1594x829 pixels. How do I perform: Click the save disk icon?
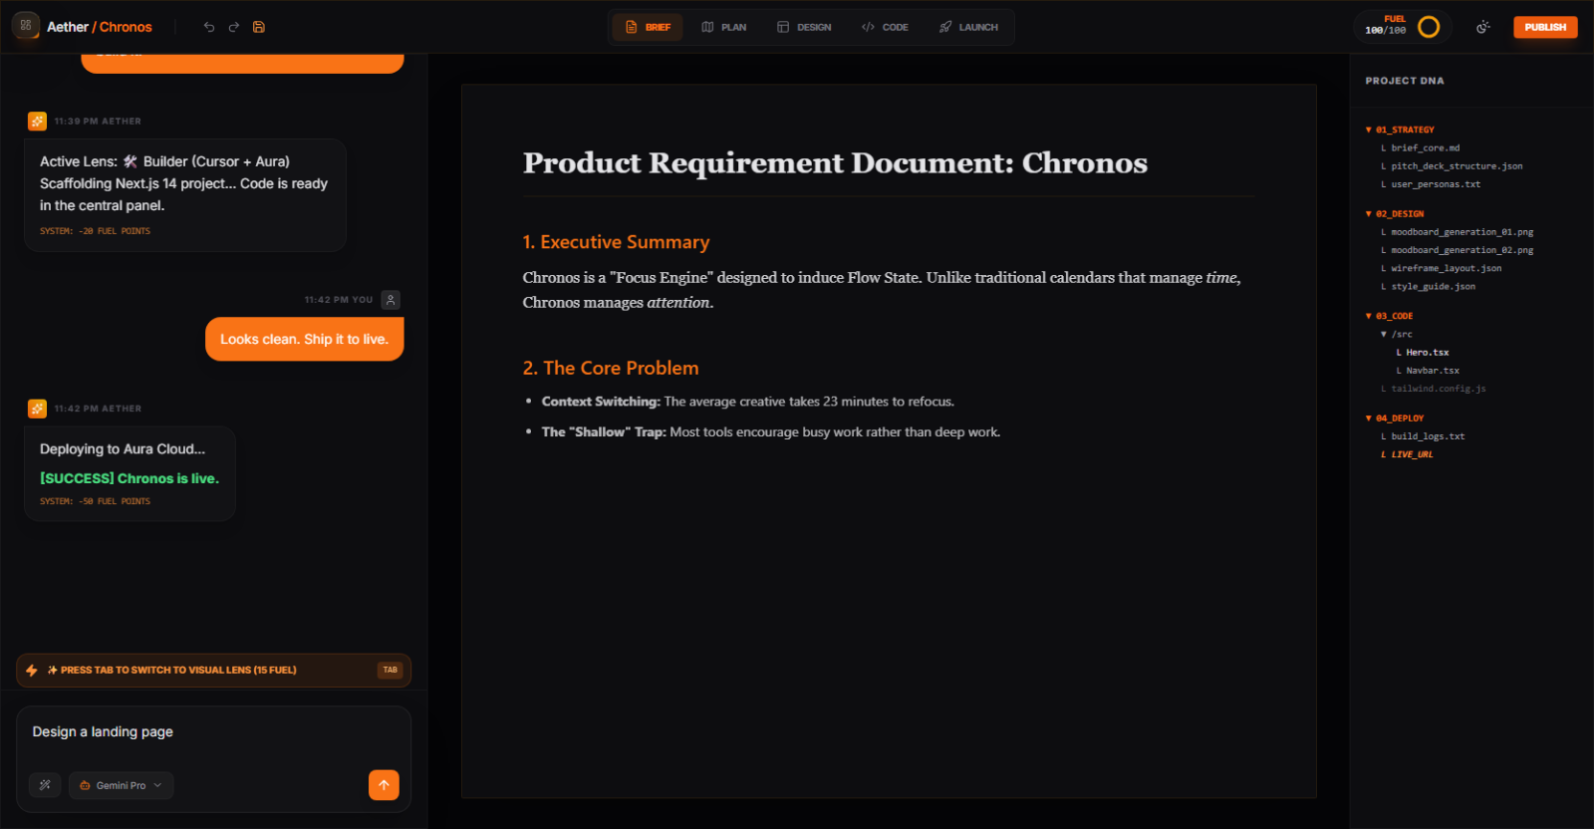pyautogui.click(x=259, y=27)
